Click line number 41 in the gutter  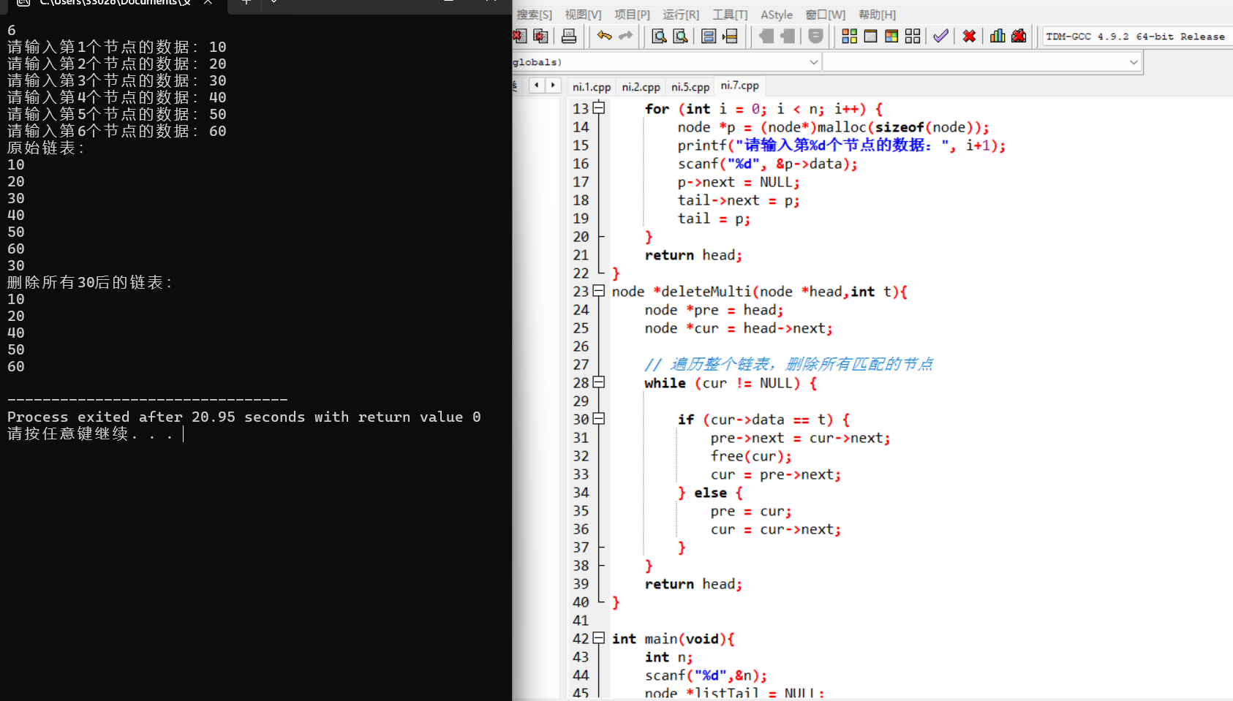point(581,621)
